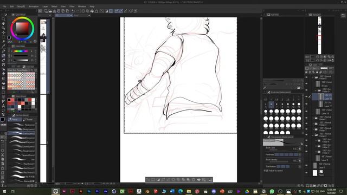Click the Redo arrow in command bar
Screen dimensions: 347x195
tap(78, 11)
